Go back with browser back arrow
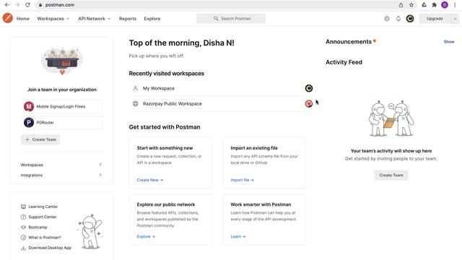This screenshot has height=260, width=462. click(x=7, y=5)
